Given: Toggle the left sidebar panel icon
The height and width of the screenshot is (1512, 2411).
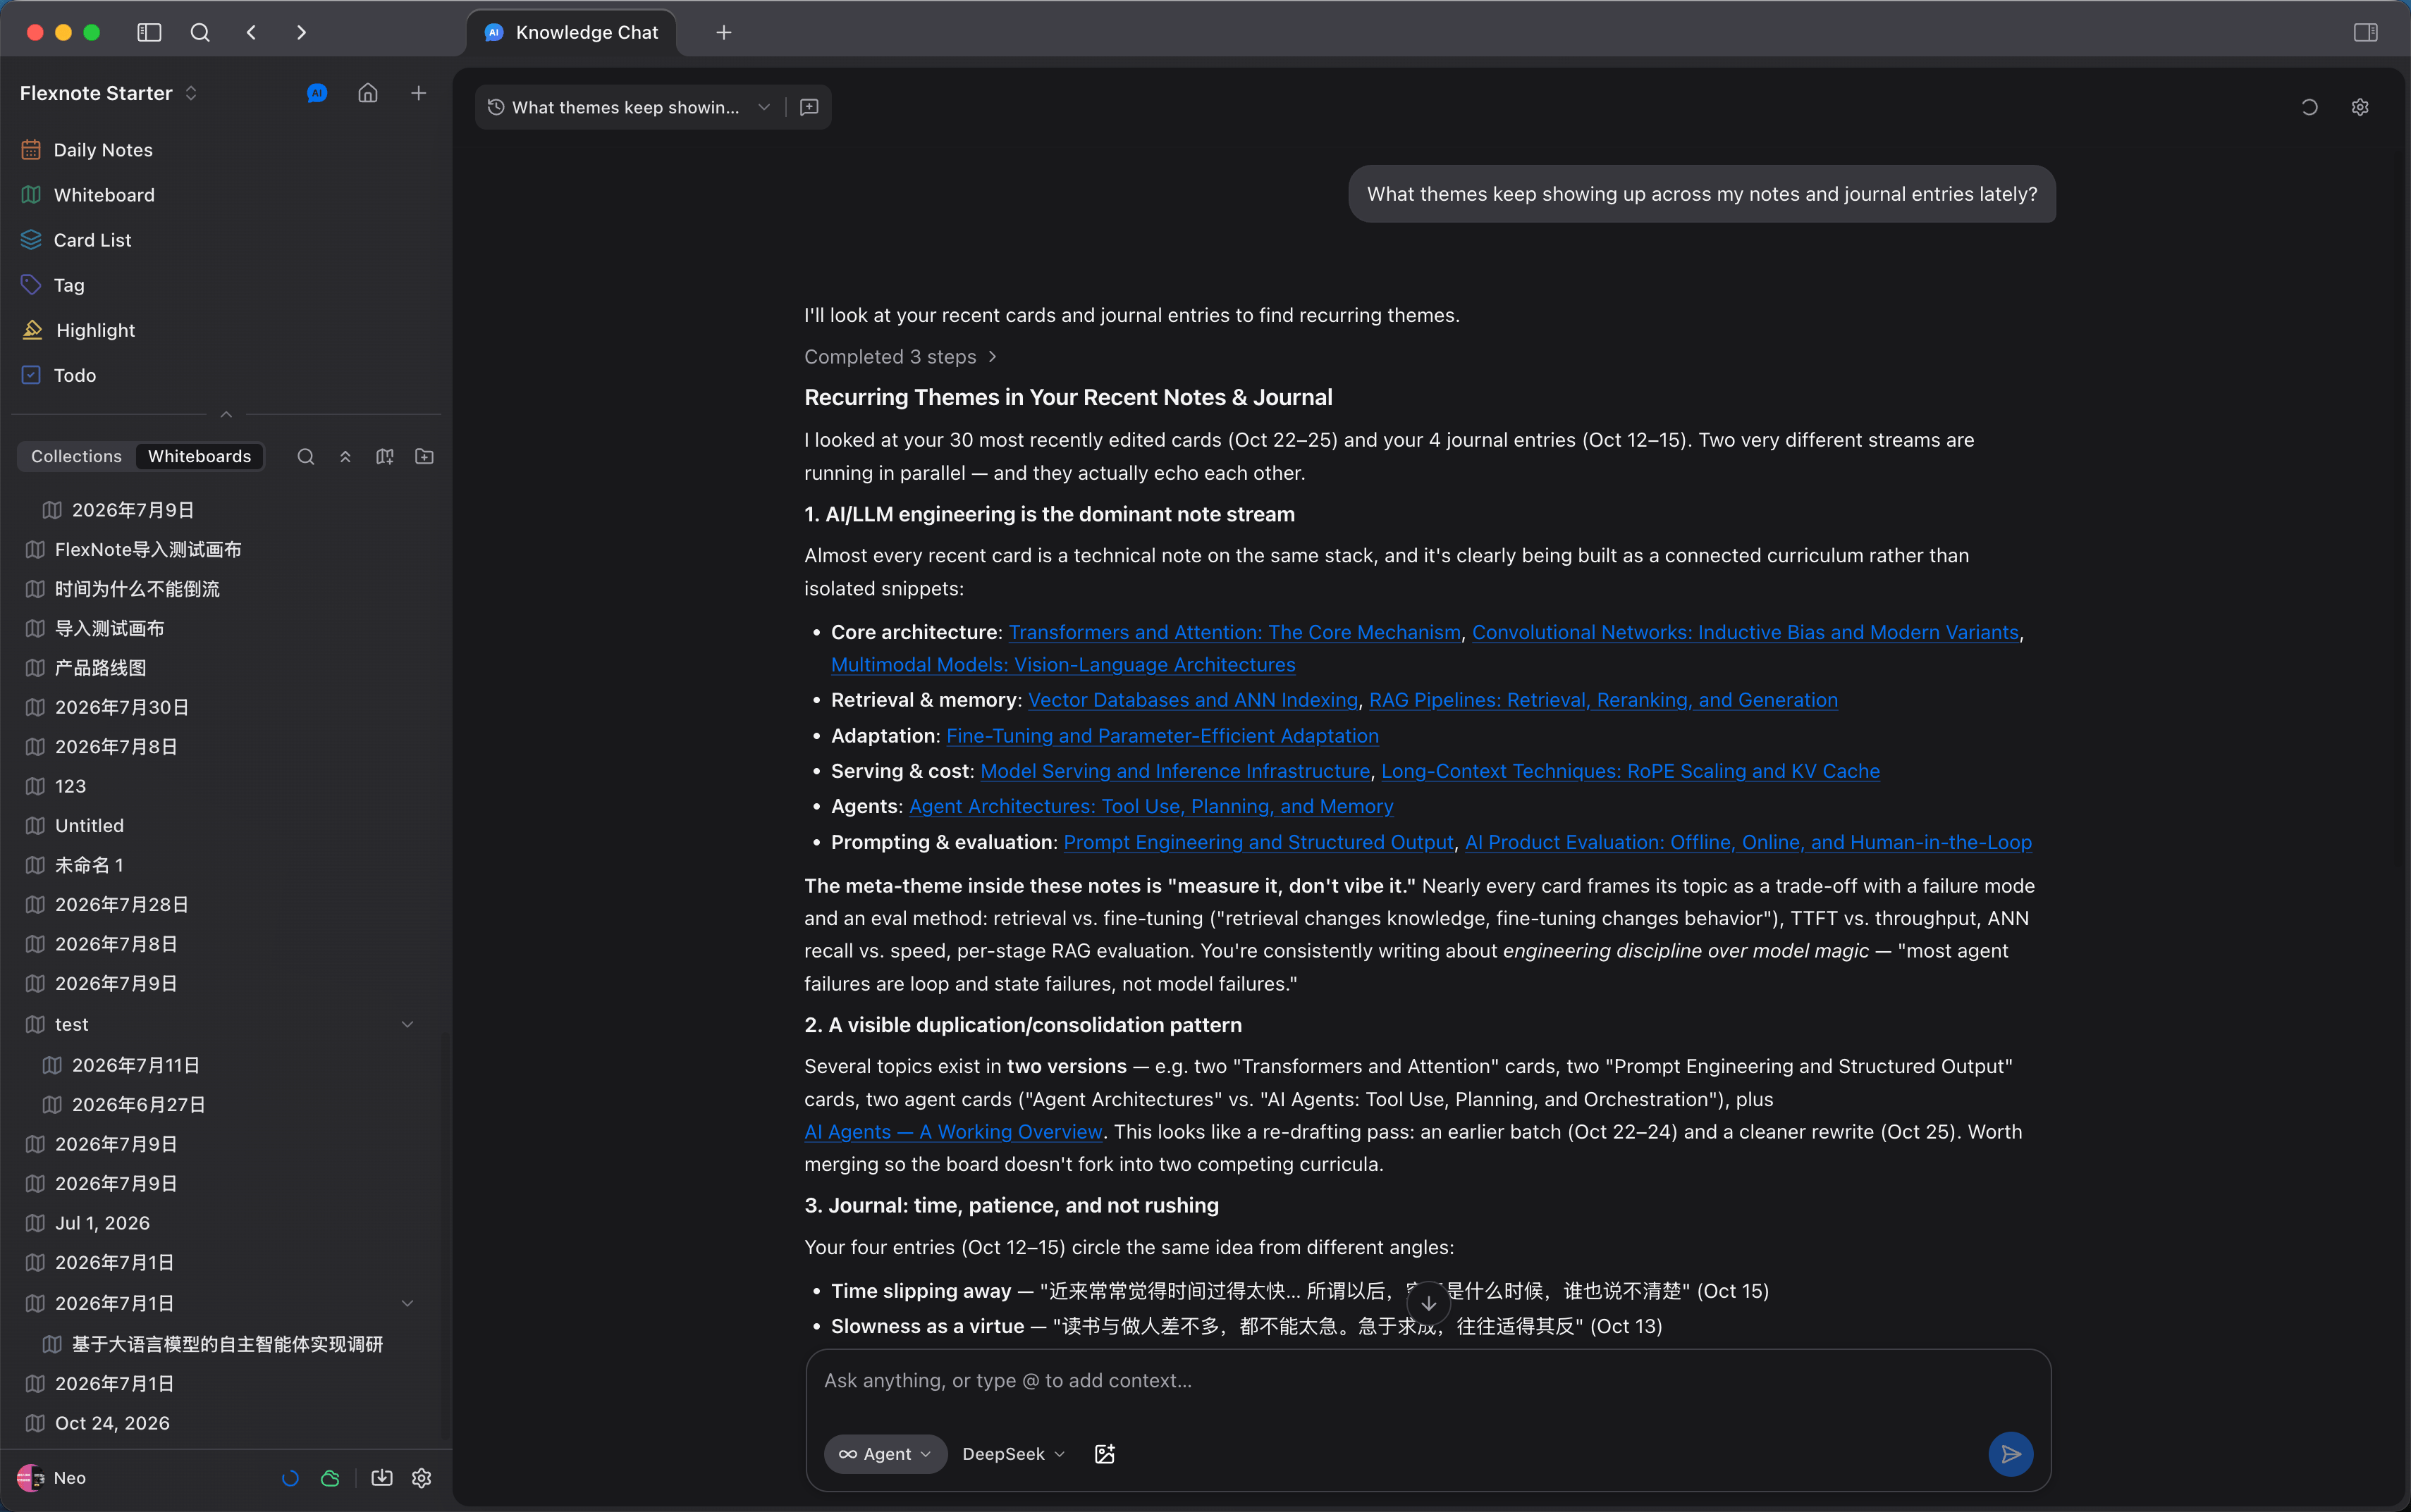Looking at the screenshot, I should 149,32.
